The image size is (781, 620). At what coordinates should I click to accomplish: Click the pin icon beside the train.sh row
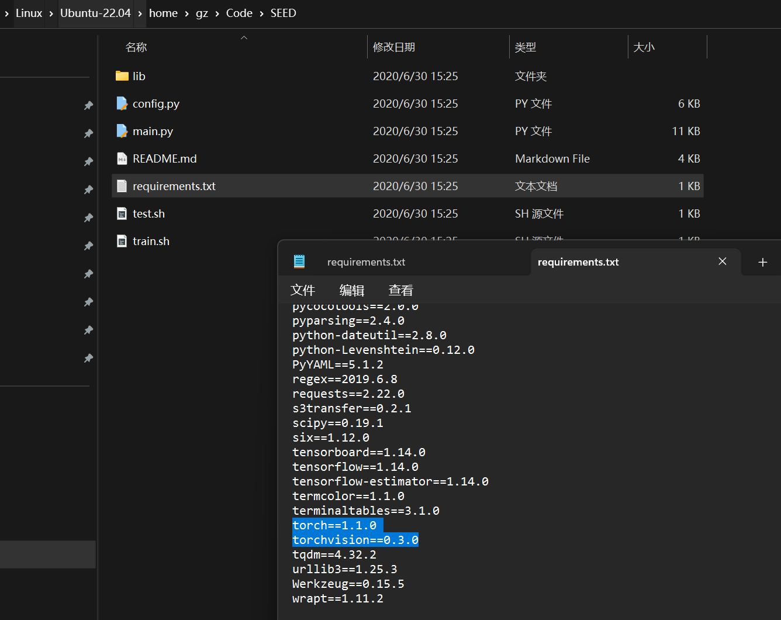(88, 246)
